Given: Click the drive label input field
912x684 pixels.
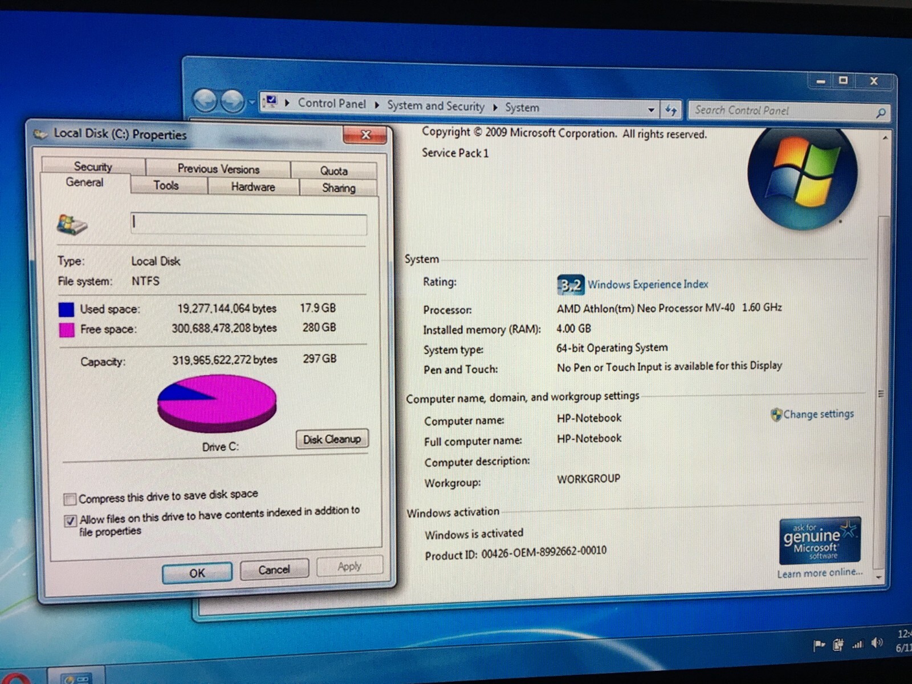Looking at the screenshot, I should [249, 223].
